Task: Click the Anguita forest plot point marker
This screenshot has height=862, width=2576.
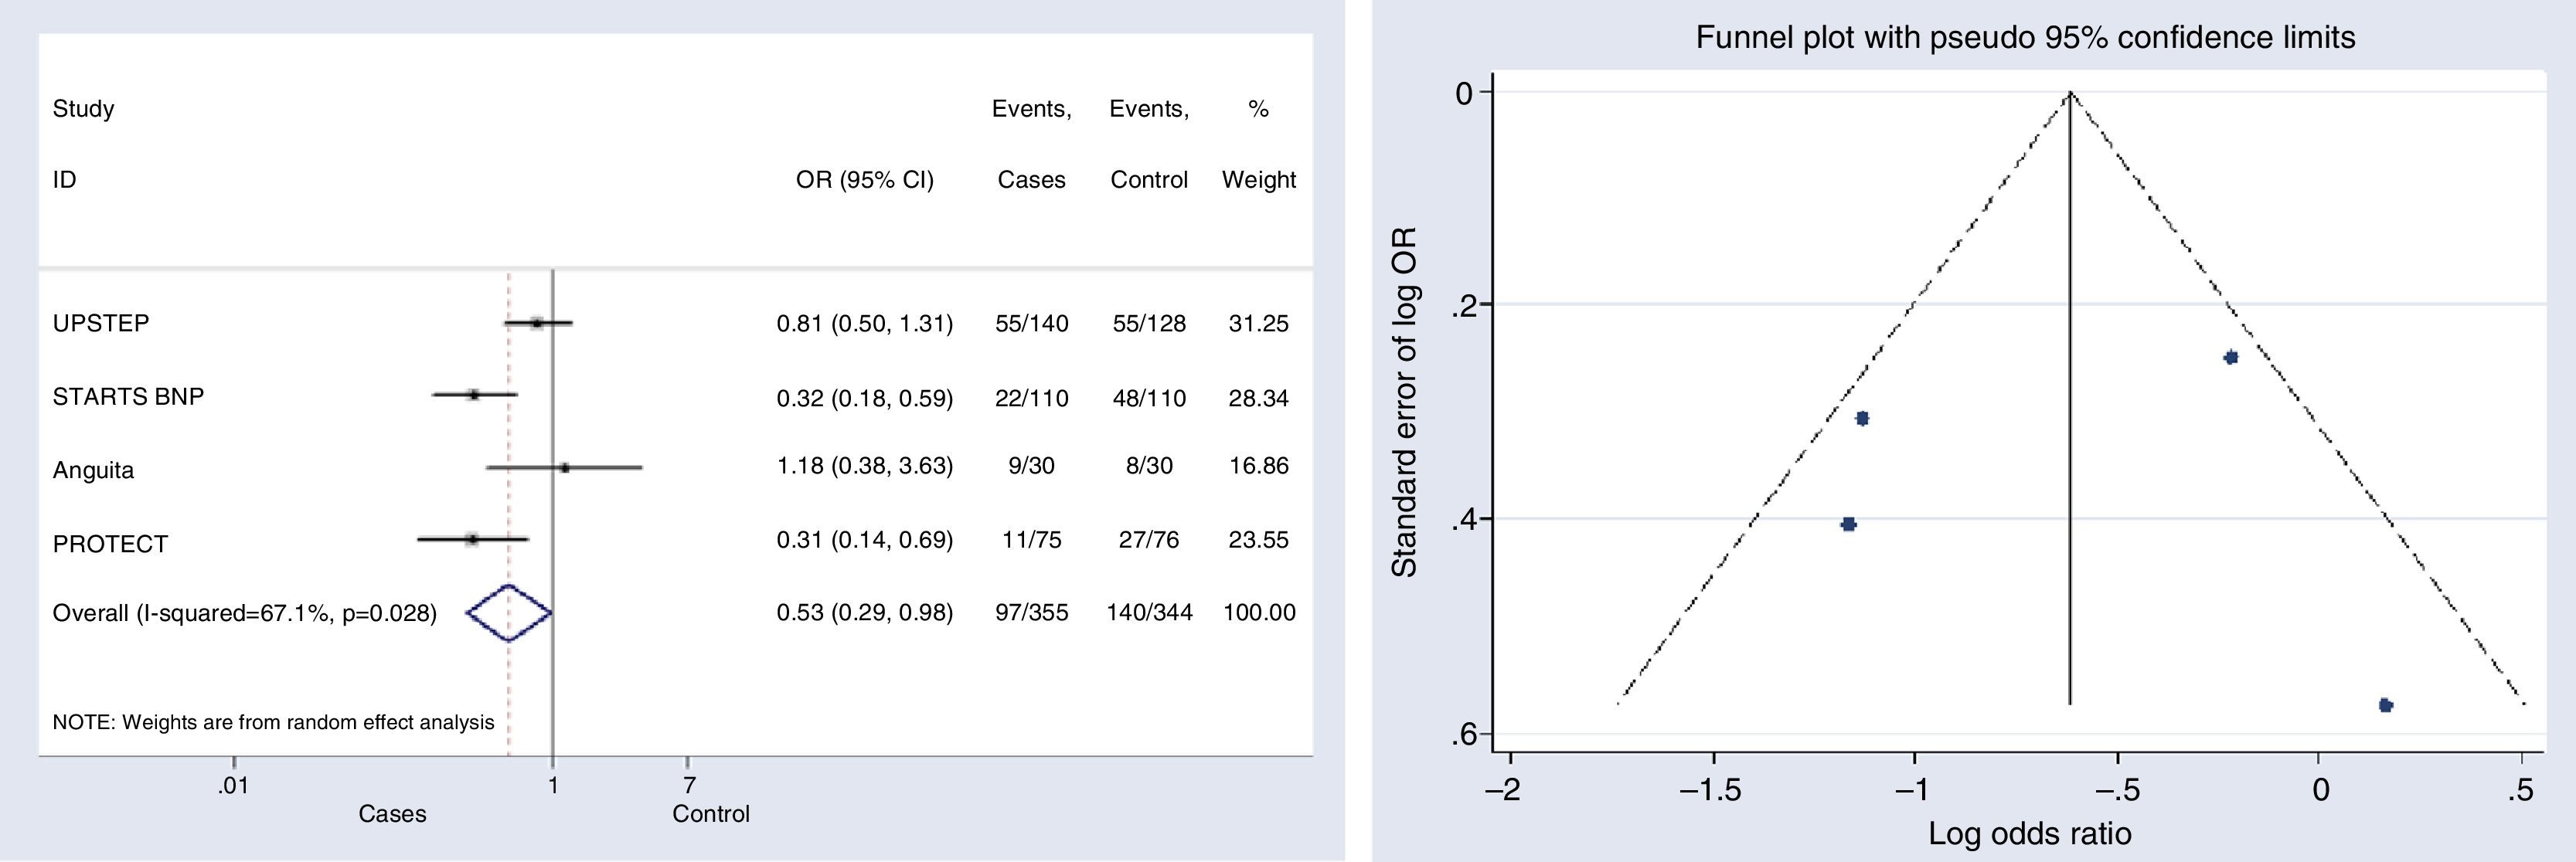Action: 565,467
